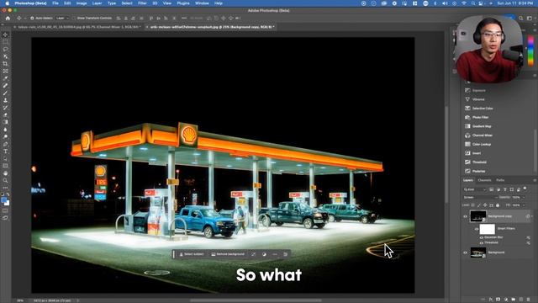Select the Clone Stamp tool
The width and height of the screenshot is (538, 303).
click(6, 100)
